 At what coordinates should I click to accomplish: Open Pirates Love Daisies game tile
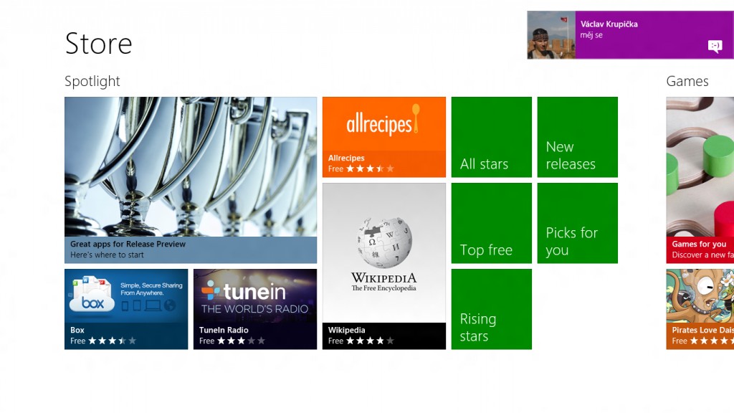pos(700,309)
